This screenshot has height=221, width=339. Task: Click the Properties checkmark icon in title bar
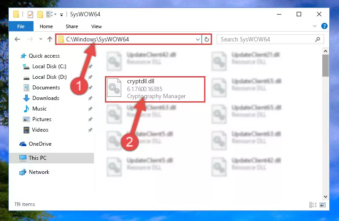(x=30, y=15)
